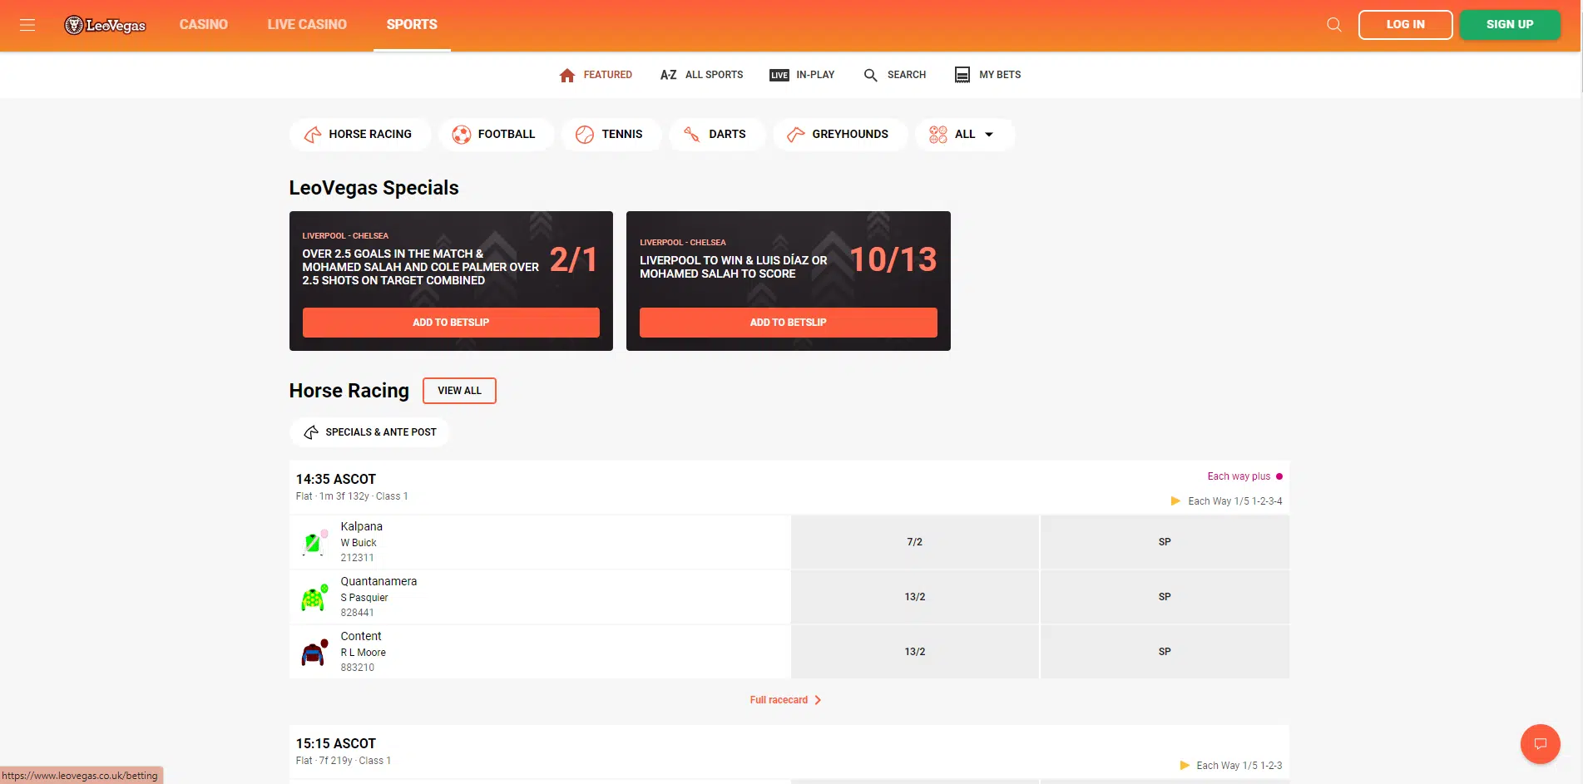Click the 14:35 ASCOT race heading

(x=336, y=480)
